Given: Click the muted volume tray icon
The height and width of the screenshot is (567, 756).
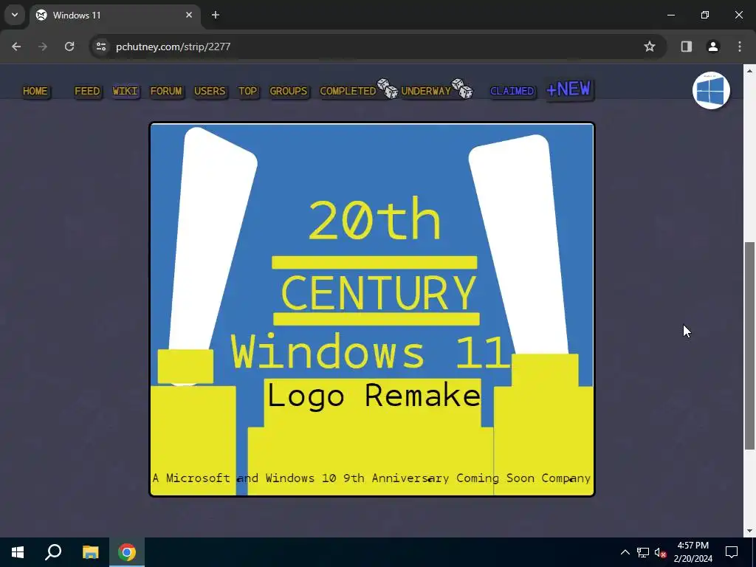Looking at the screenshot, I should click(660, 552).
